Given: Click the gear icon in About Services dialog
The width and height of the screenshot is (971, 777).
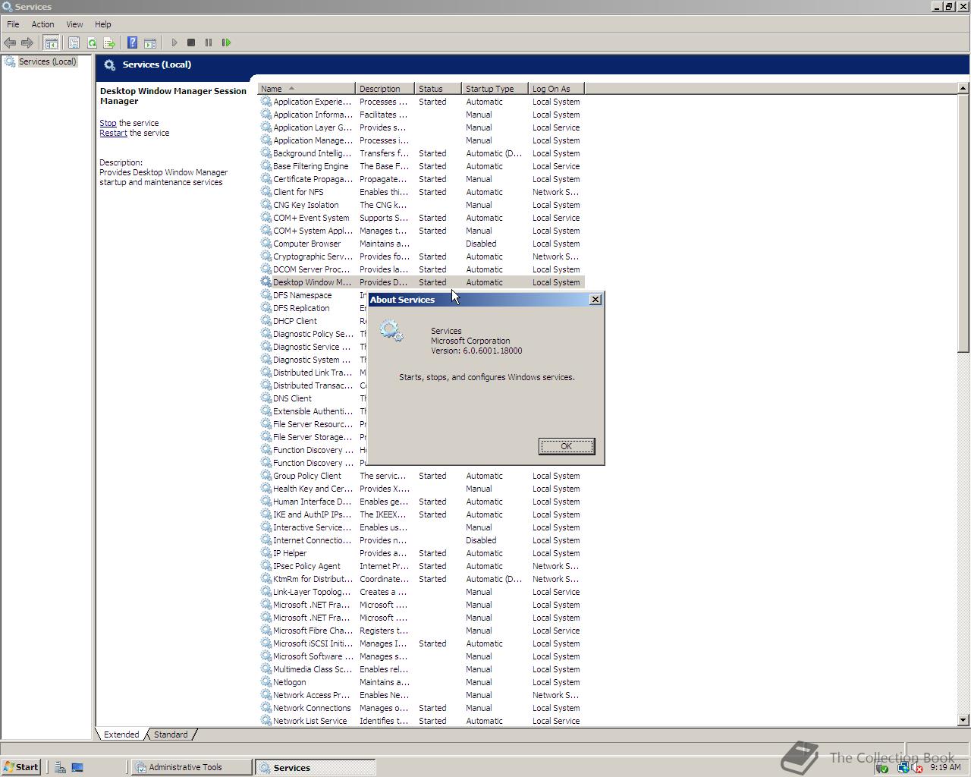Looking at the screenshot, I should (391, 330).
